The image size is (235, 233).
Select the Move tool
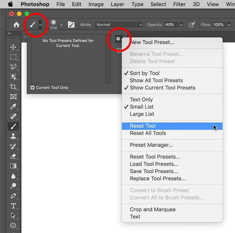[x=13, y=47]
